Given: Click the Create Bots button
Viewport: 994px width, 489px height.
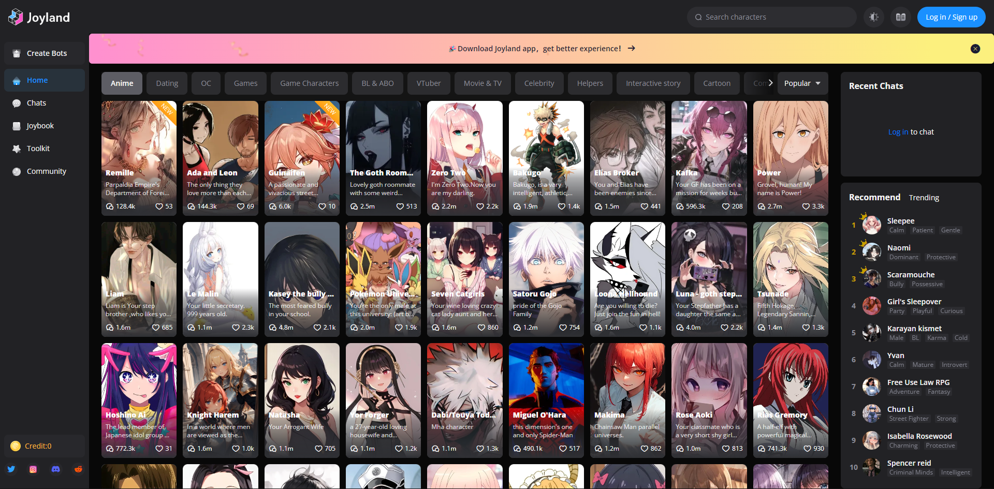Looking at the screenshot, I should click(x=45, y=53).
